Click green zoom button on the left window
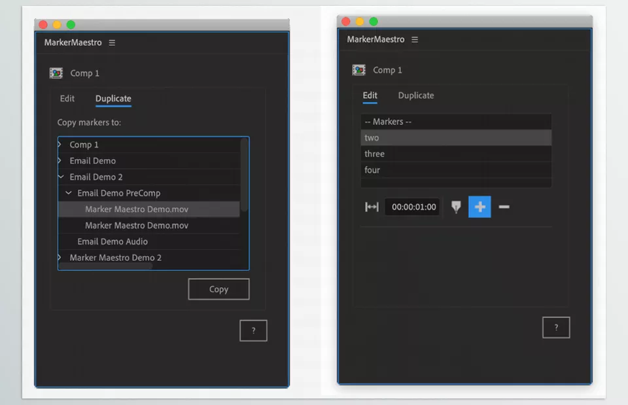 (71, 25)
